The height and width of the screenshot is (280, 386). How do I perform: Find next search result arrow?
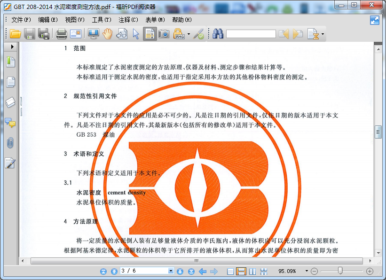(298, 34)
